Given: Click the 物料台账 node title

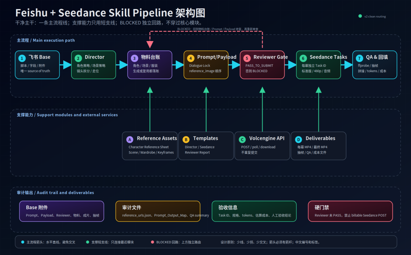Looking at the screenshot, I should [150, 57].
